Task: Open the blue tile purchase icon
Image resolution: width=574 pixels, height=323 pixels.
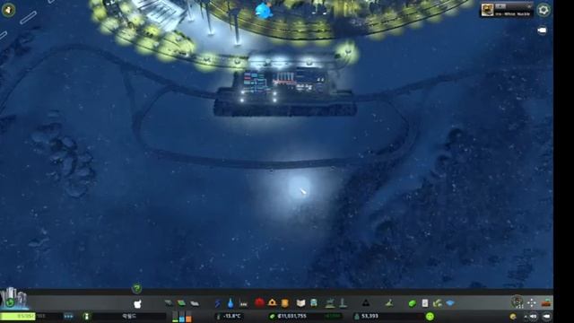Action: click(450, 303)
